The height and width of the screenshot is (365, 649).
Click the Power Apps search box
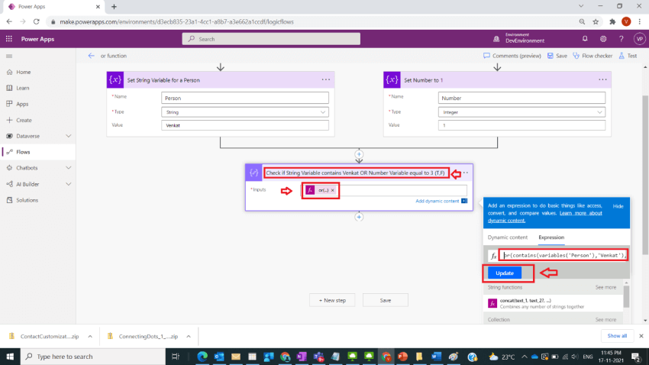pos(271,39)
